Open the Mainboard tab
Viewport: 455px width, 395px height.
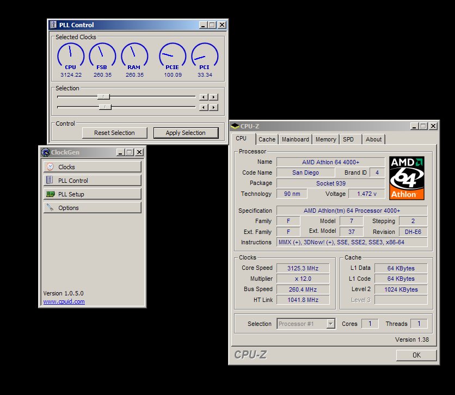[296, 139]
